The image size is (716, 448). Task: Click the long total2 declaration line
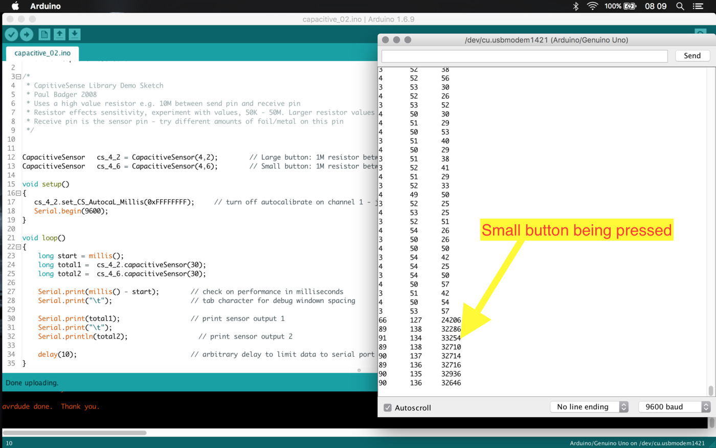(122, 274)
